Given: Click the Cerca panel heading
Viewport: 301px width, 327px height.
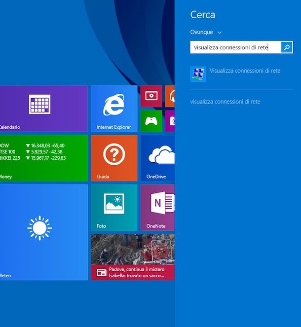Looking at the screenshot, I should click(202, 15).
